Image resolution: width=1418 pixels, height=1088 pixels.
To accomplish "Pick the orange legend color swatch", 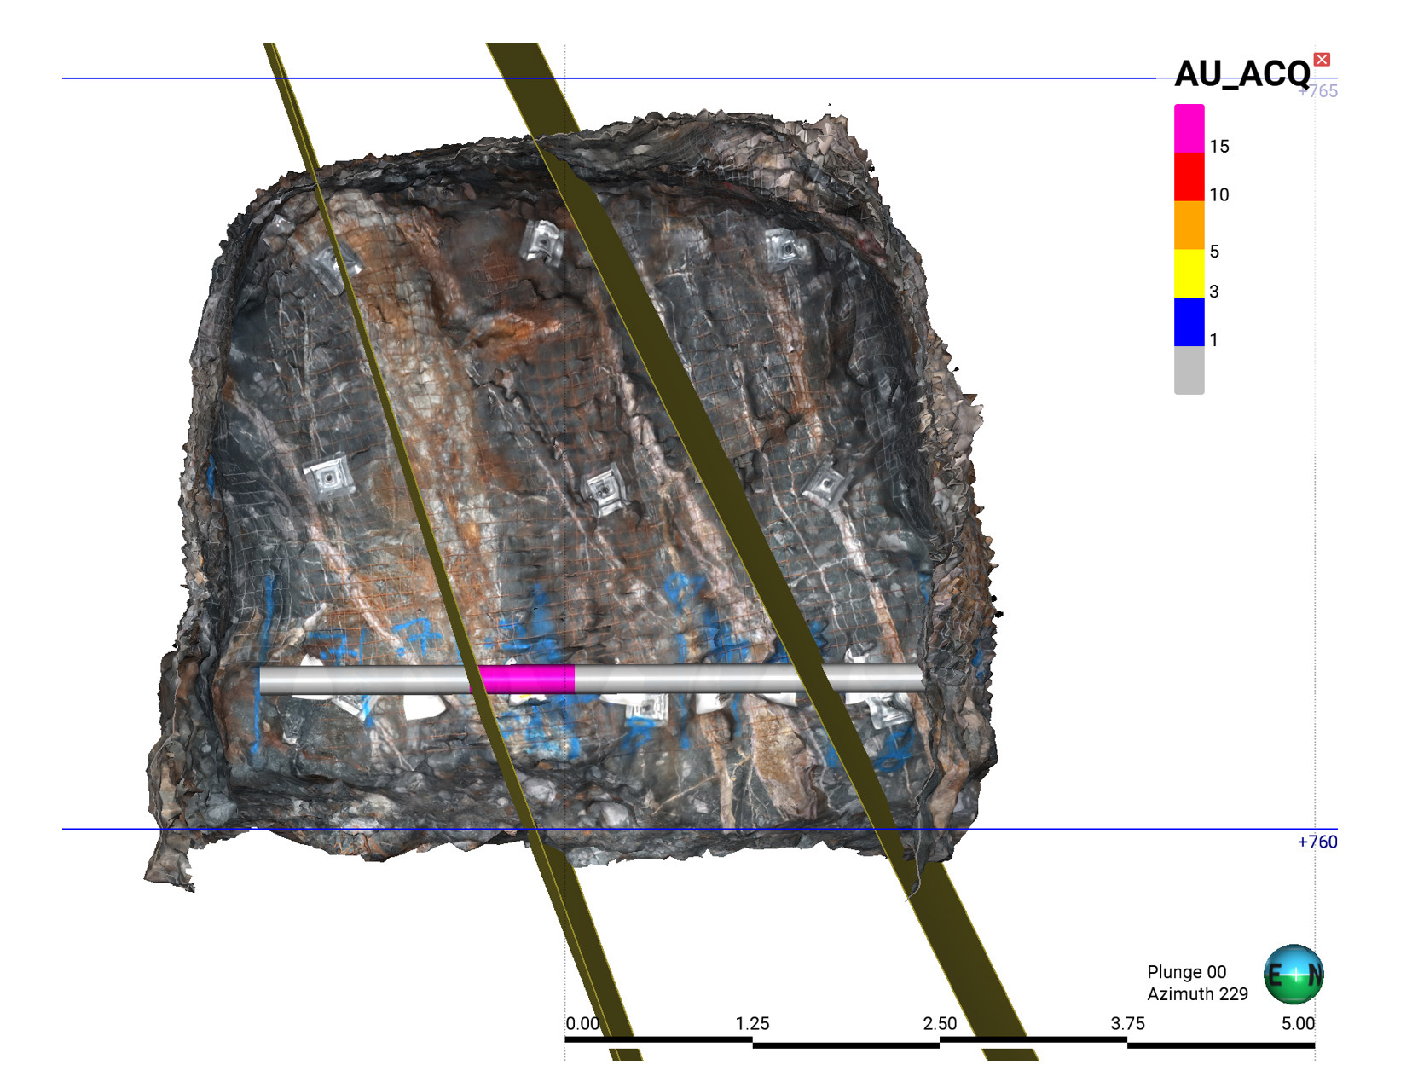I will coord(1189,225).
